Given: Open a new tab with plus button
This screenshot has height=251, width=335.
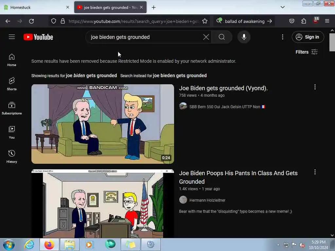Looking at the screenshot, I should (x=153, y=8).
